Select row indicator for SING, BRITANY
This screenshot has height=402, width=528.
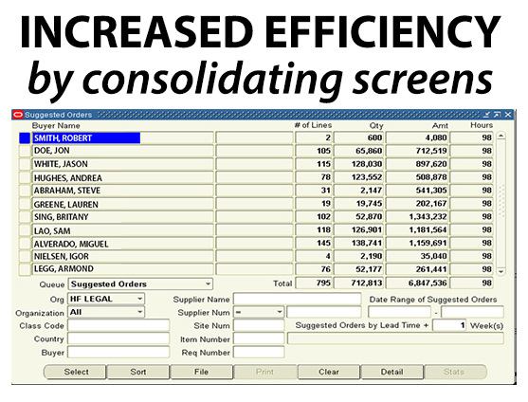[25, 217]
